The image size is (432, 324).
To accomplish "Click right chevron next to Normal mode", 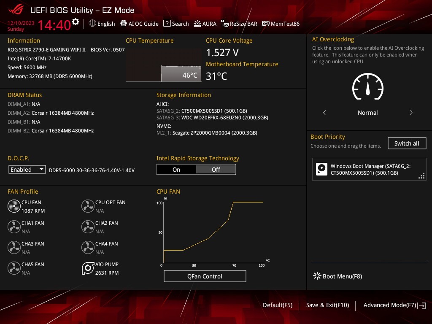I will pos(411,113).
